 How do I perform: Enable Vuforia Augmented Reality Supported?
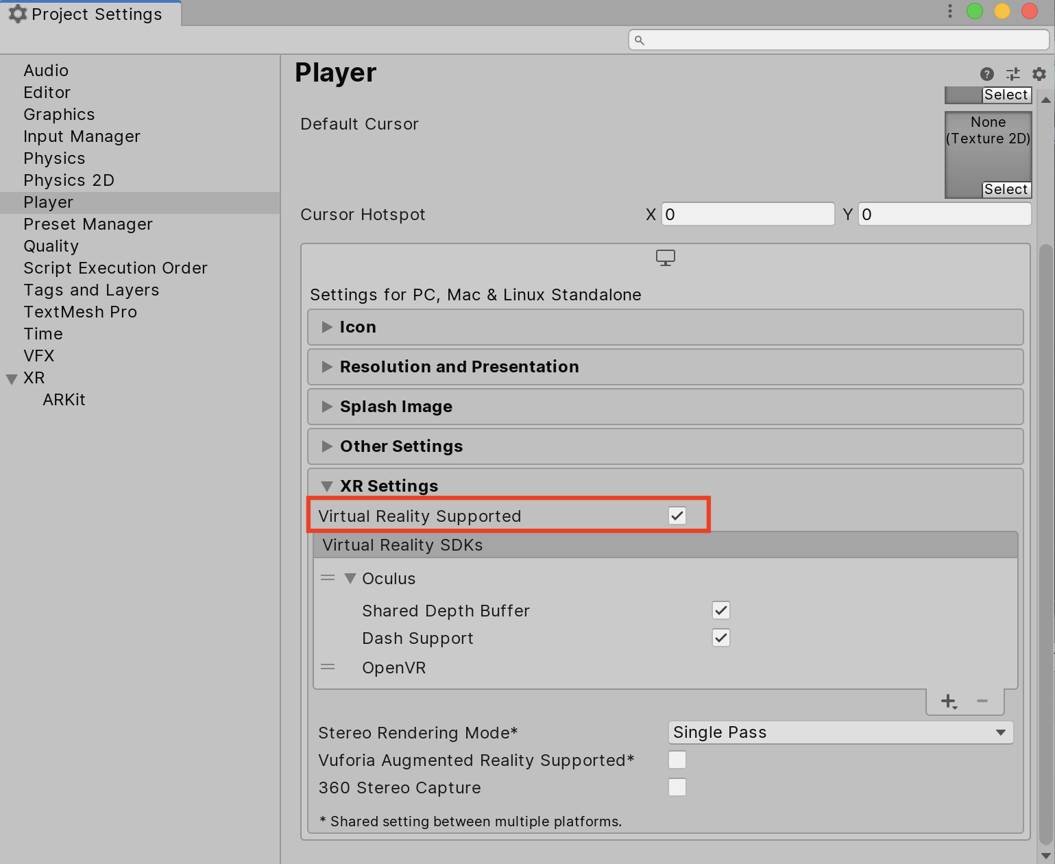point(677,760)
